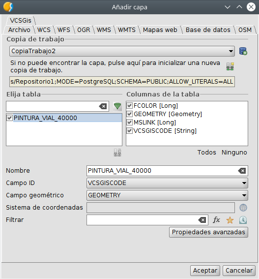This screenshot has height=279, width=259.
Task: Click the gvSIG application logo icon
Action: [x=8, y=7]
